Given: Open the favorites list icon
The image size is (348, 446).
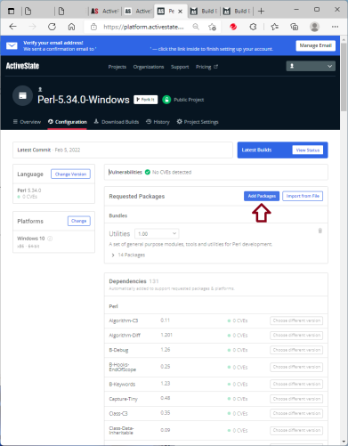Looking at the screenshot, I should (275, 27).
